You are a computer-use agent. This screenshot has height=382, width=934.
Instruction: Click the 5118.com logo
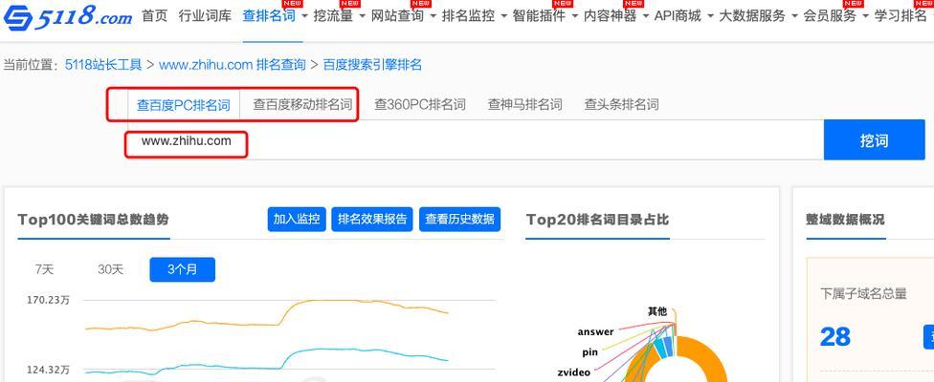coord(67,18)
